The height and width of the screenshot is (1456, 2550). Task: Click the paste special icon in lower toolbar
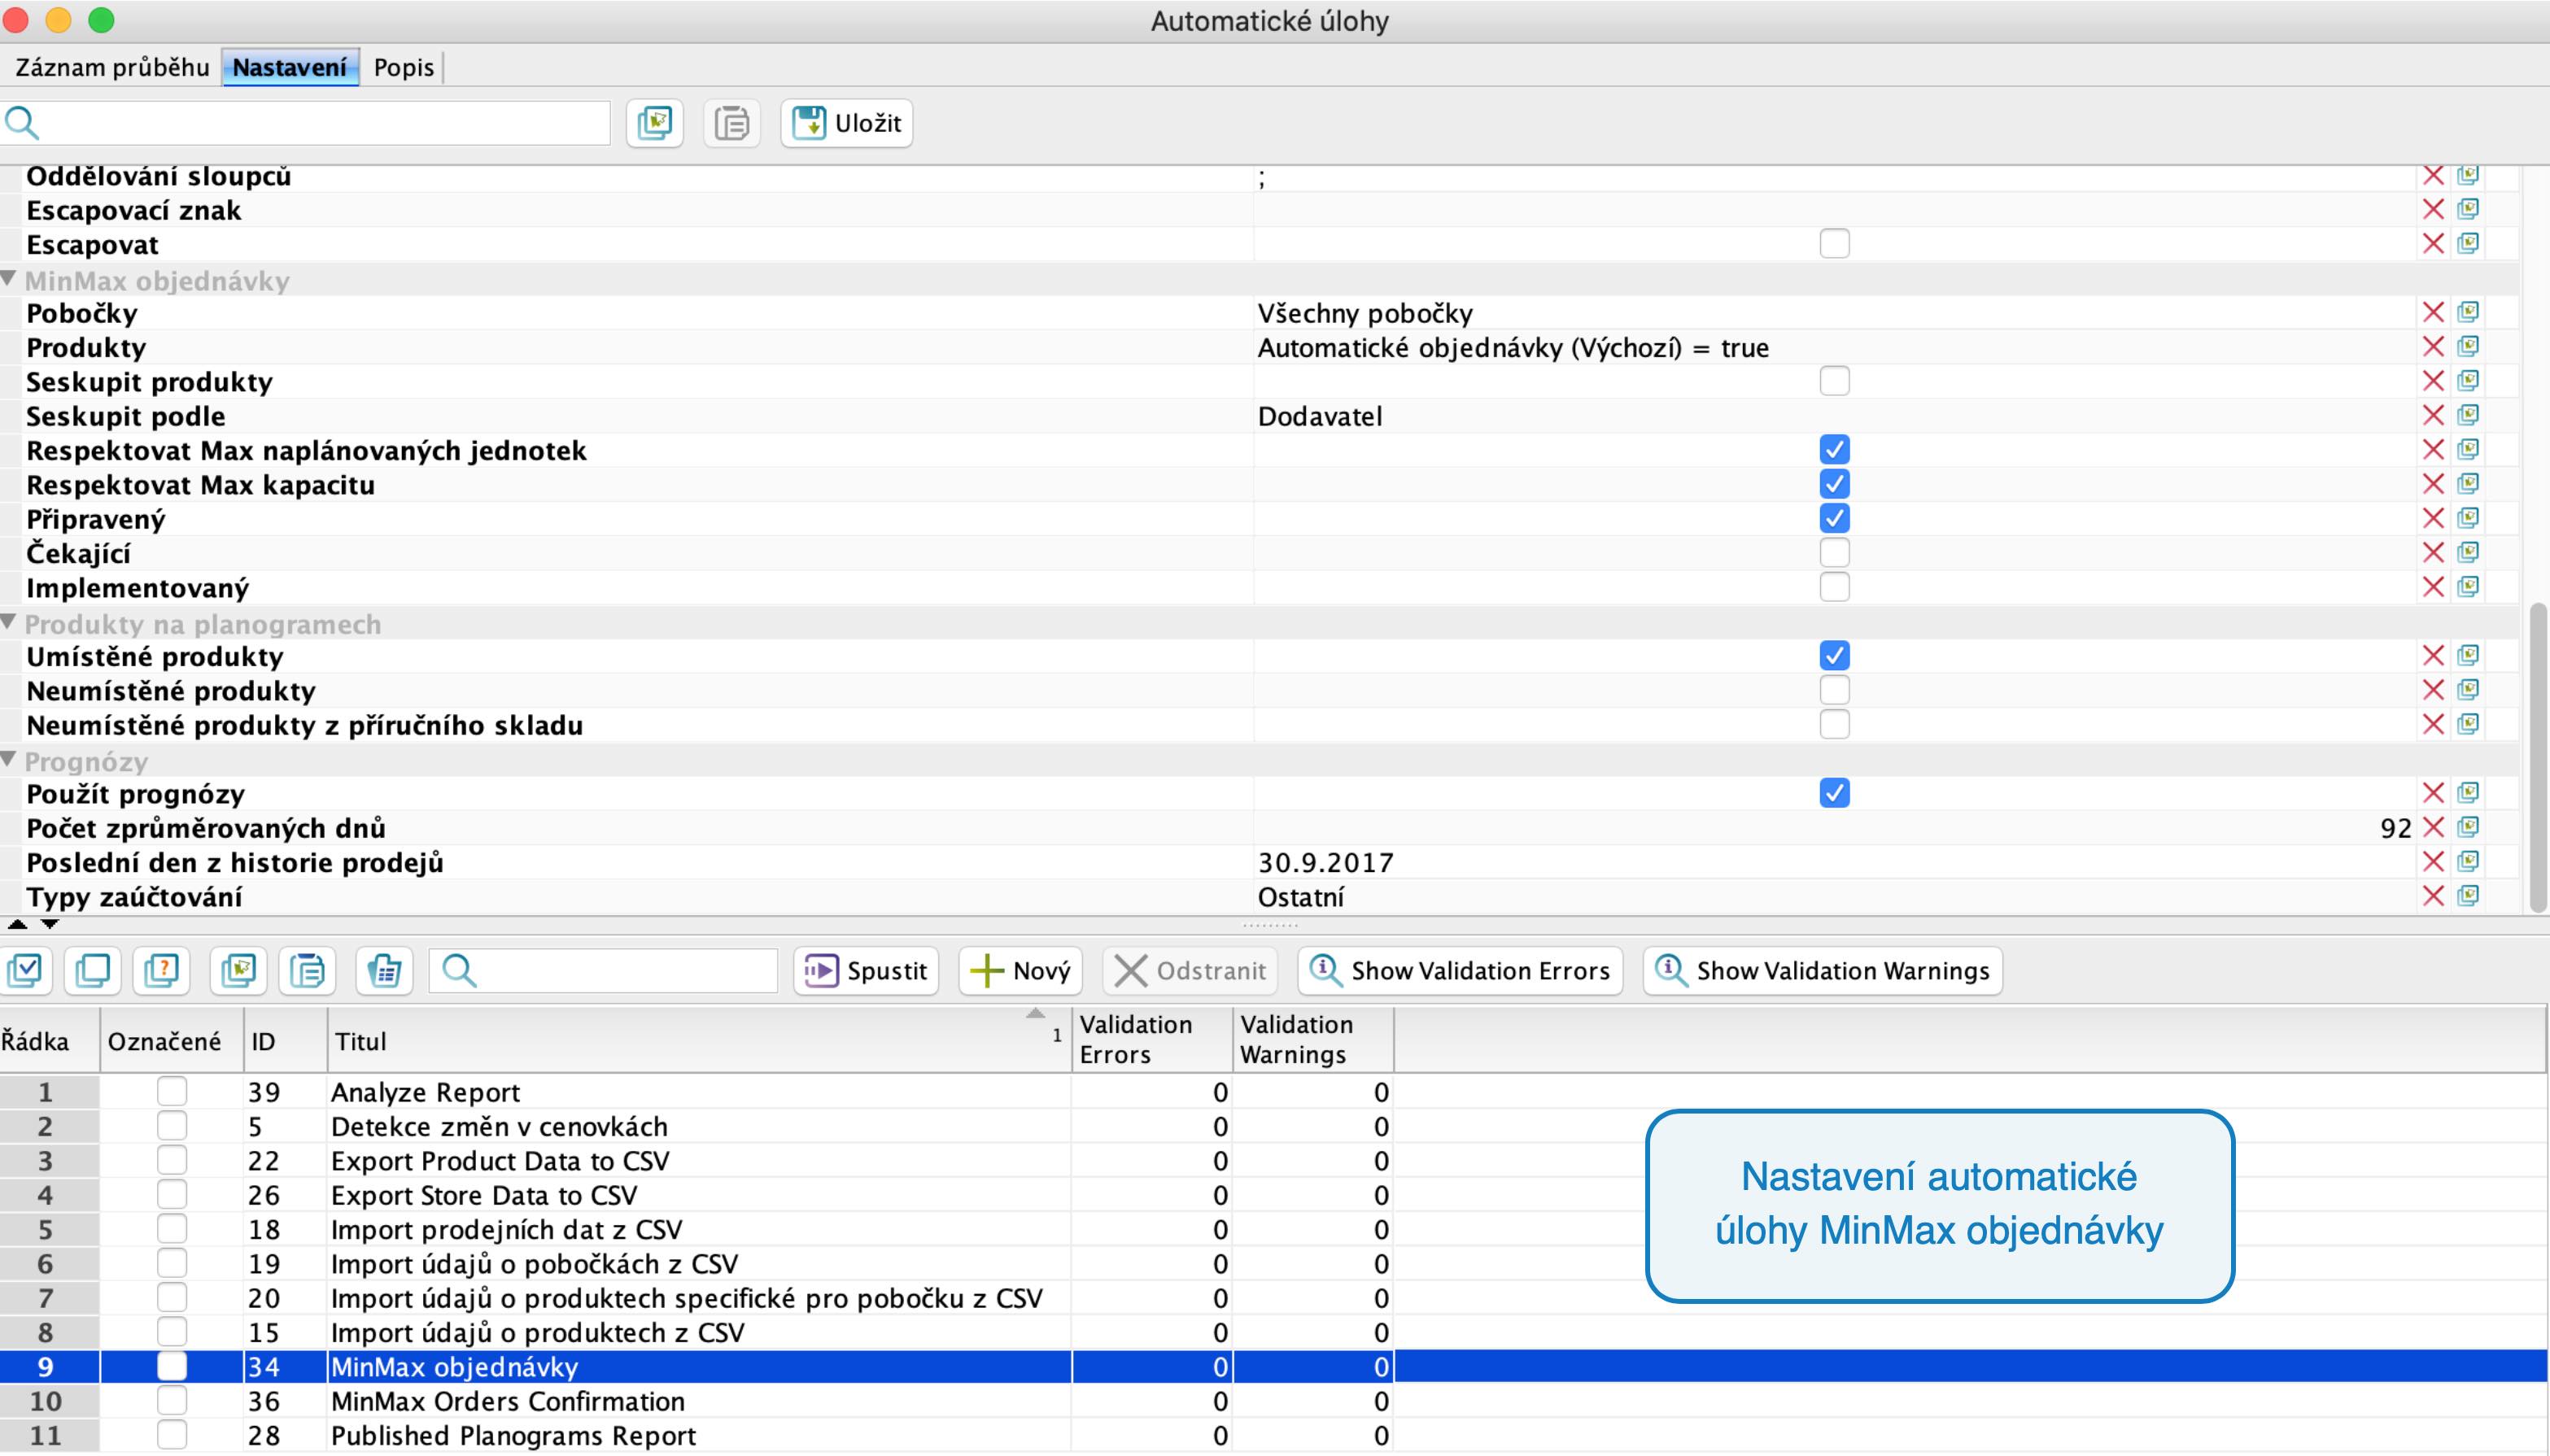384,970
